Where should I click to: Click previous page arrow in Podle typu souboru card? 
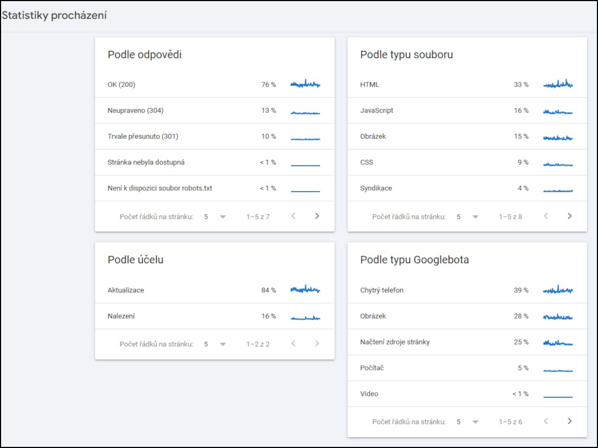[x=546, y=216]
